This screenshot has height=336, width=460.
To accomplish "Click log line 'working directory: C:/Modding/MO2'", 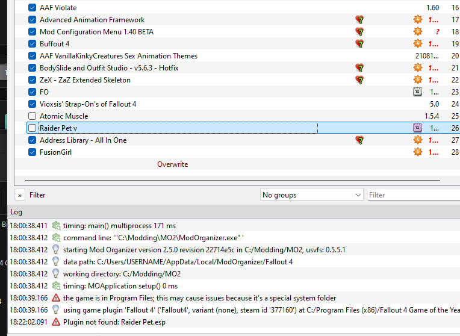I will point(122,274).
